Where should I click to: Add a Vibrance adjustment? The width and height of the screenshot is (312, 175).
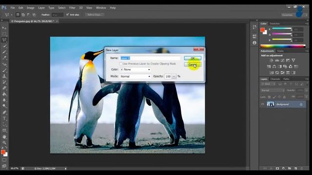(293, 60)
